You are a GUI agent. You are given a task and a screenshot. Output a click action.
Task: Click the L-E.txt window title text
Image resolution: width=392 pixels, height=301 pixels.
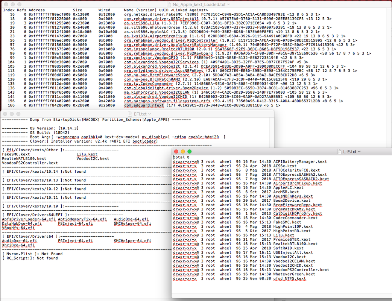coord(349,152)
